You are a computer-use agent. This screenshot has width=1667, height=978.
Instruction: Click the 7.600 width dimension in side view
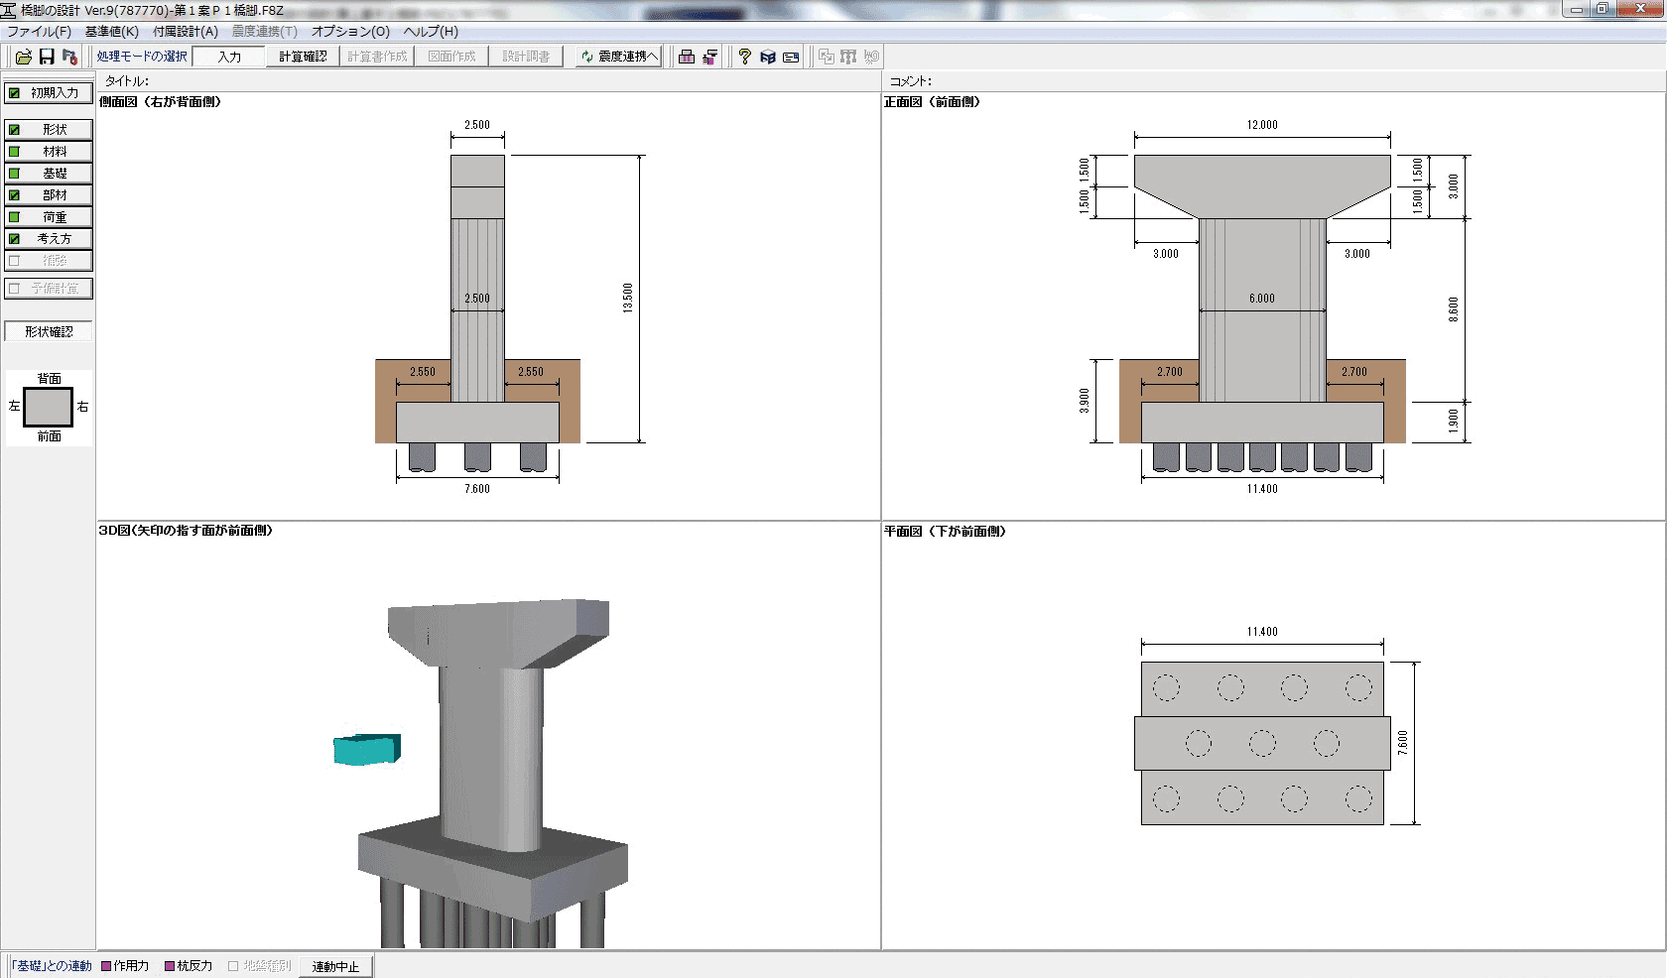point(477,489)
